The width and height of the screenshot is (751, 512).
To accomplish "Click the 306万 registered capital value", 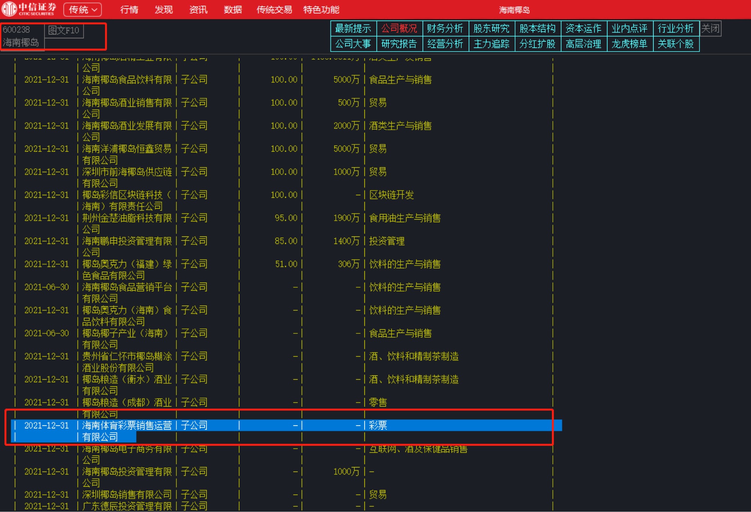I will (x=349, y=264).
